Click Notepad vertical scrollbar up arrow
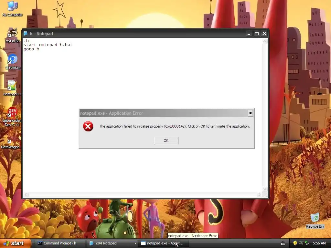Image resolution: width=331 pixels, height=248 pixels. click(x=265, y=41)
